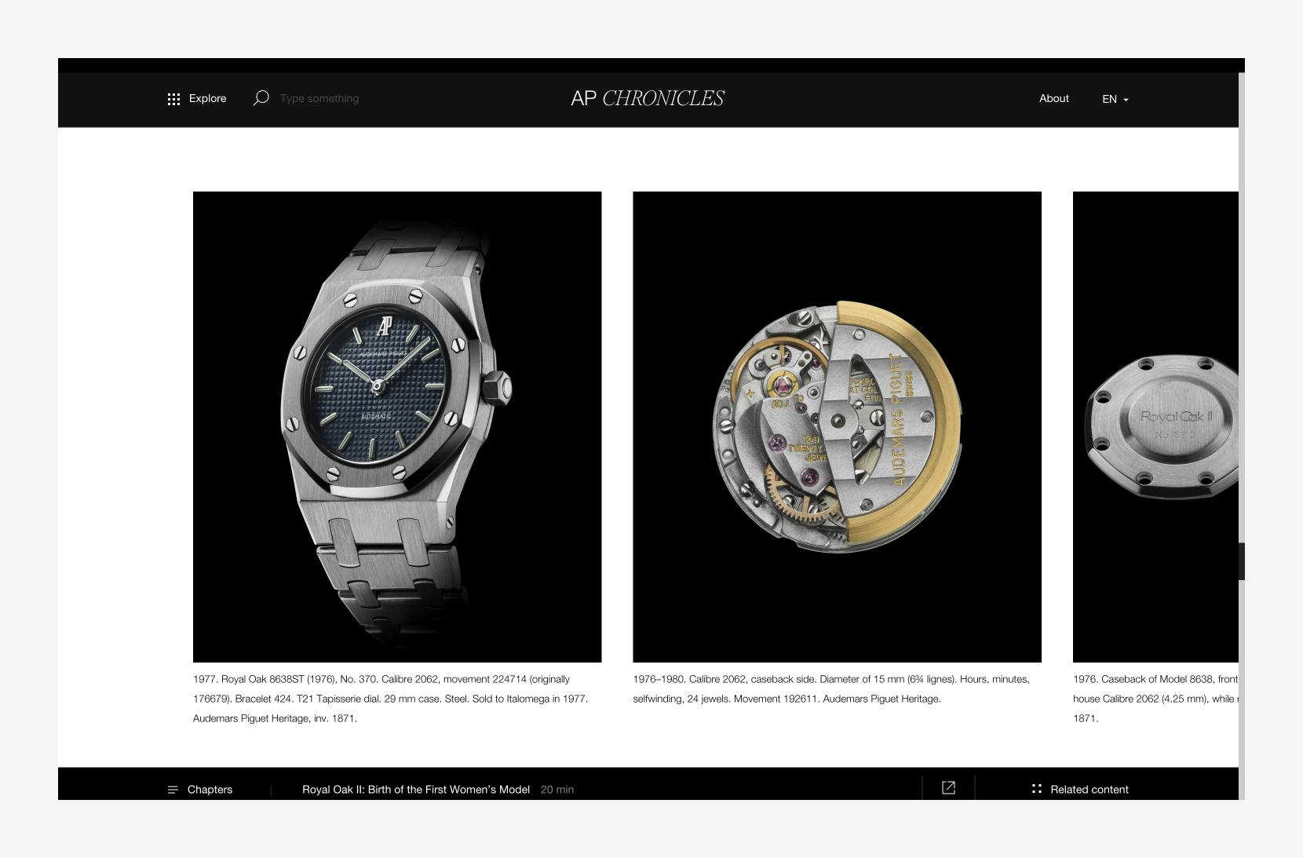Click the Royal Oak 8638ST watch image
Image resolution: width=1303 pixels, height=858 pixels.
397,426
